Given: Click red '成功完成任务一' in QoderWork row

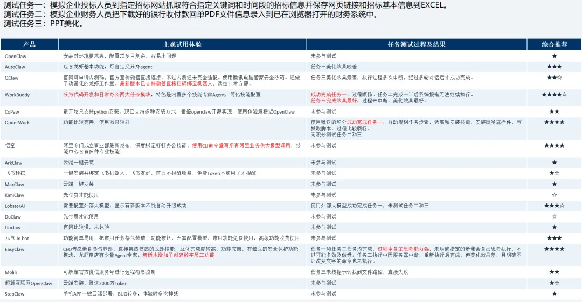Looking at the screenshot, I should tap(364, 122).
